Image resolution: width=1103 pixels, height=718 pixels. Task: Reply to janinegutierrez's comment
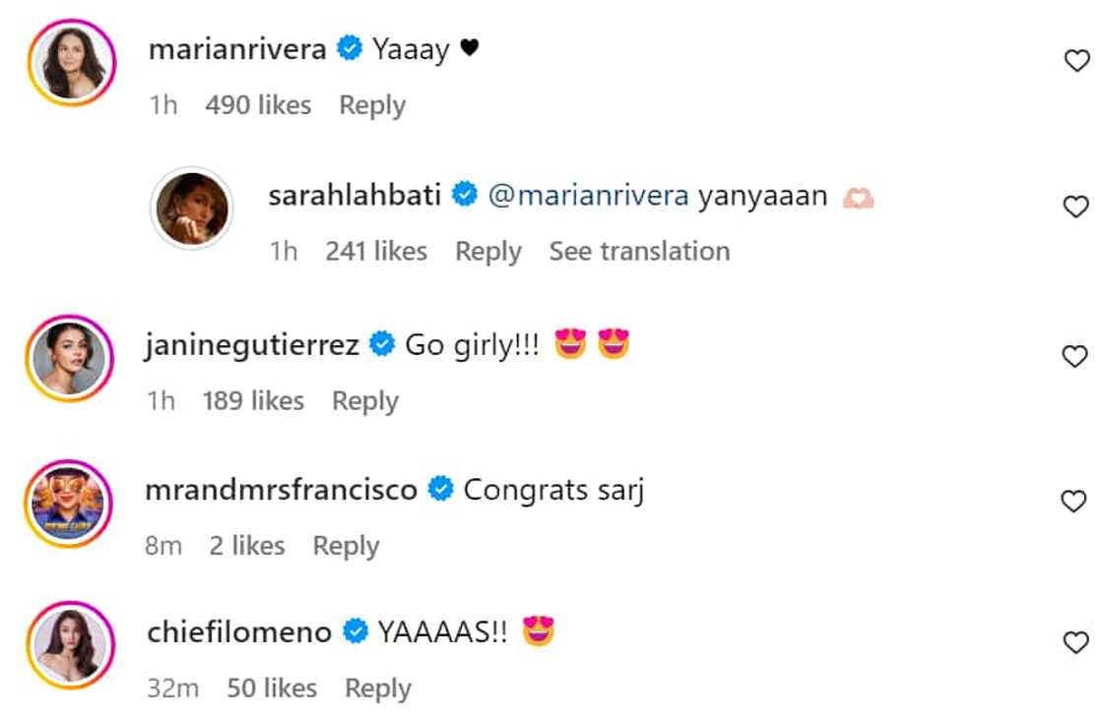click(365, 401)
